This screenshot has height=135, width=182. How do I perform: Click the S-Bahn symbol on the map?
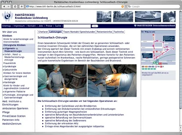pyautogui.click(x=154, y=63)
